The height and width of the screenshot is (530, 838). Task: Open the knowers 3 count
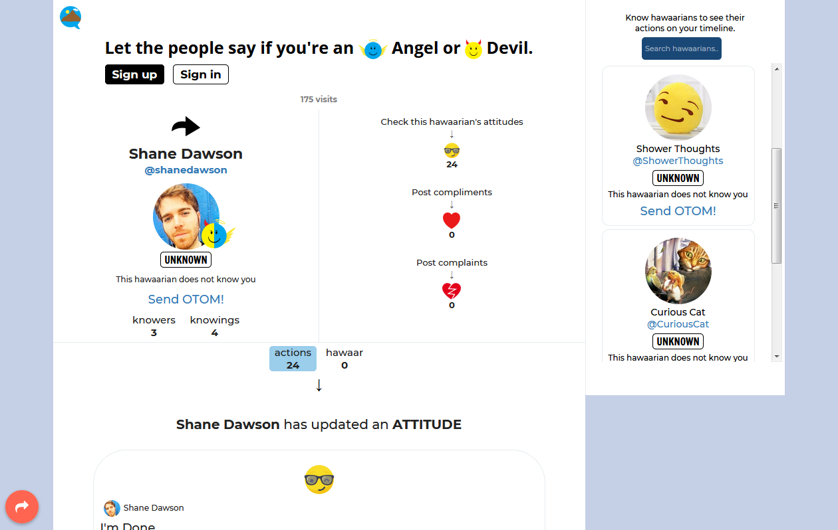coord(154,326)
